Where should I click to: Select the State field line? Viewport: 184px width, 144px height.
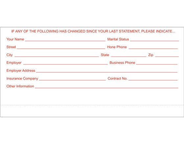129,57
